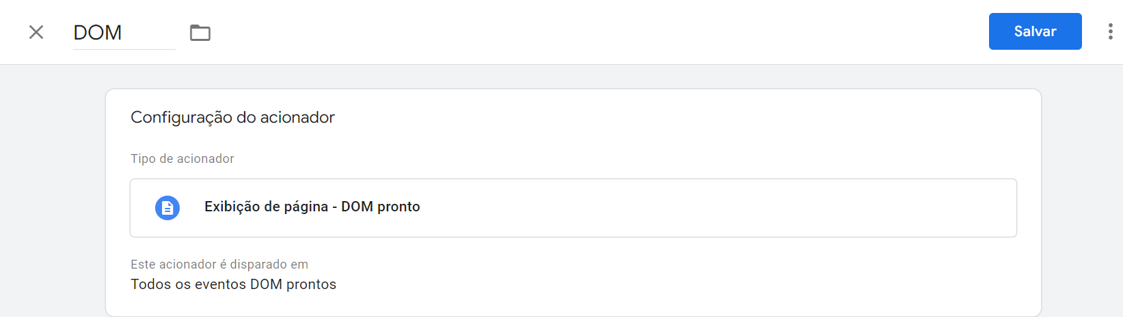Click the underline beneath the DOM title
The image size is (1123, 317).
pos(124,49)
